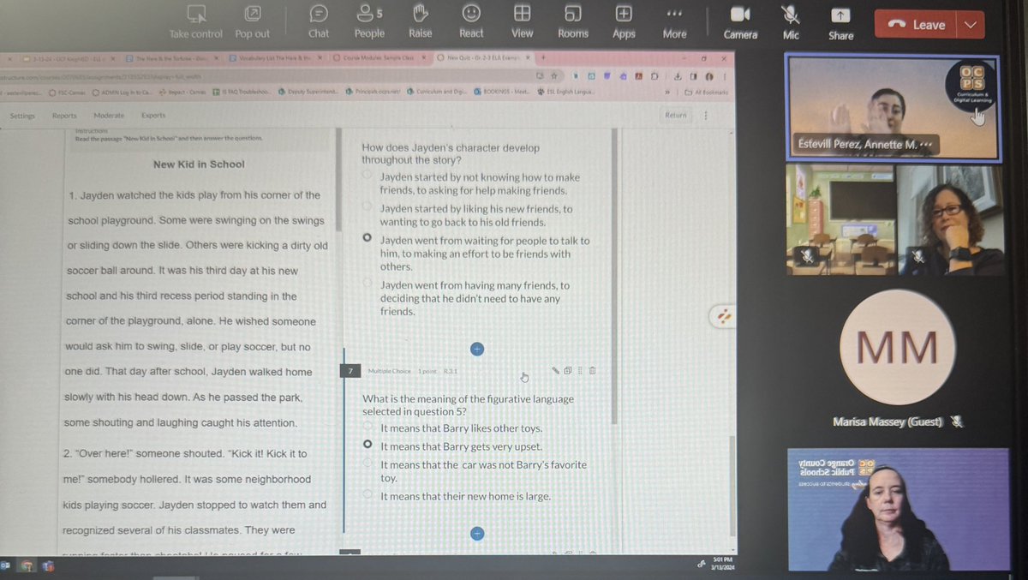Viewport: 1028px width, 580px height.
Task: Open the Exports tab of the quiz
Action: pos(153,116)
